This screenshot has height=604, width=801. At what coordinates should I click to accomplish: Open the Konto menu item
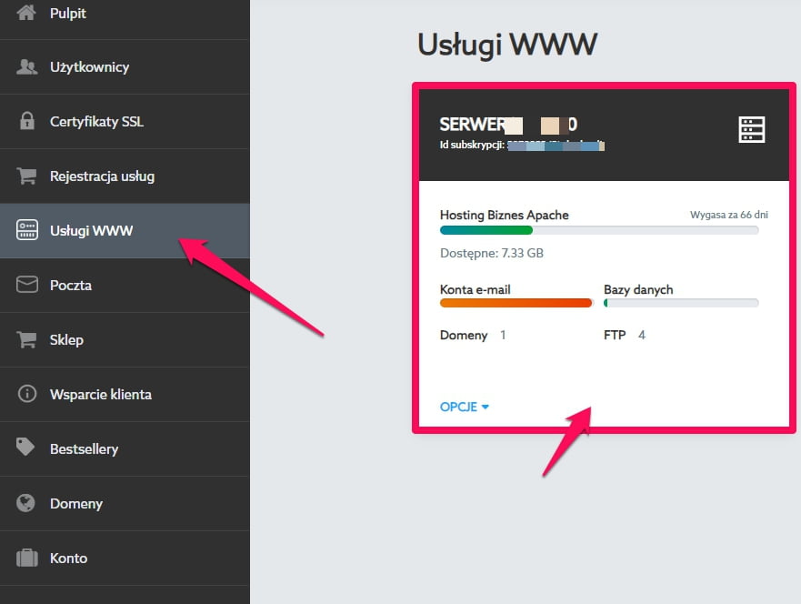coord(125,558)
